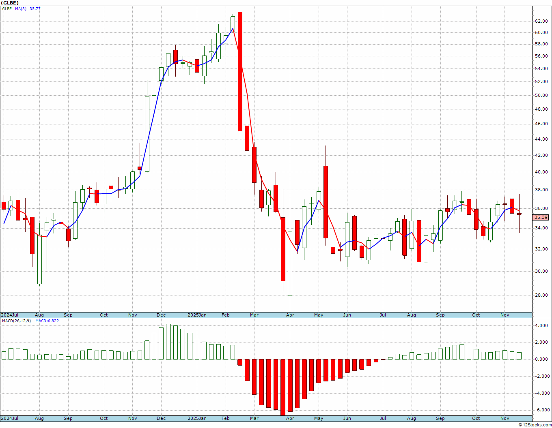Select the GLBE legend label
The width and height of the screenshot is (552, 428).
(x=7, y=9)
